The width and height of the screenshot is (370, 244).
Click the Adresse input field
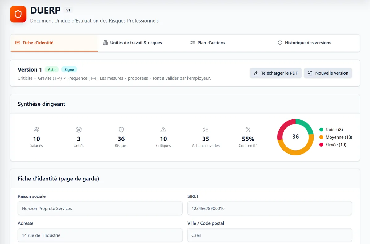[100, 235]
